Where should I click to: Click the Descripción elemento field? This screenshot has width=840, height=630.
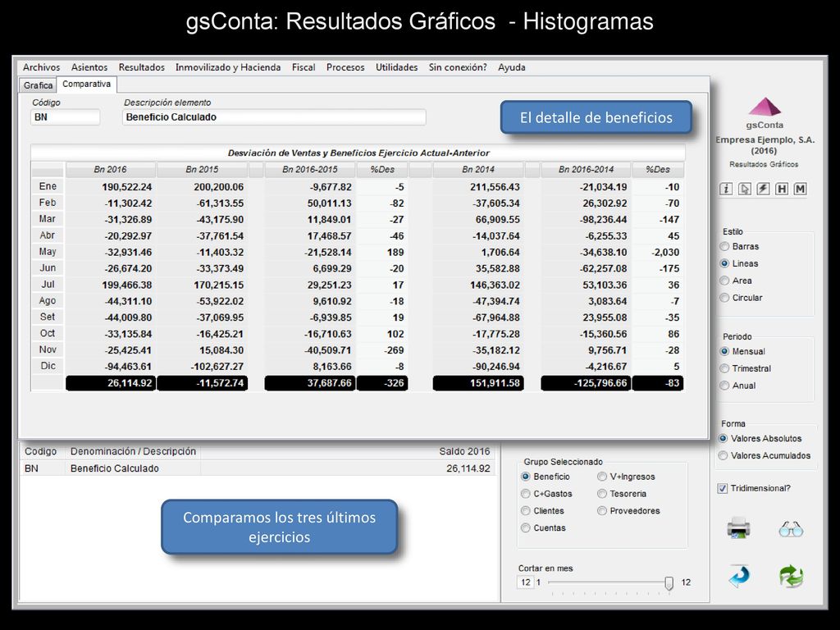(x=274, y=117)
